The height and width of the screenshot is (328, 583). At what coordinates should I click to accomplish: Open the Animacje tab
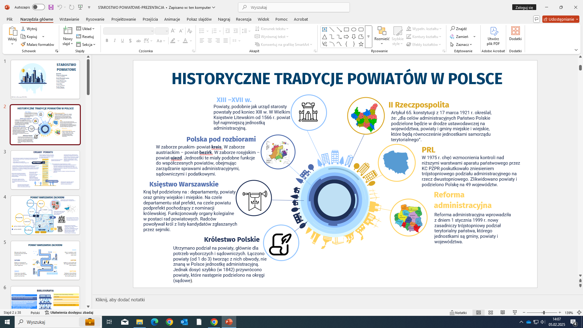(172, 19)
